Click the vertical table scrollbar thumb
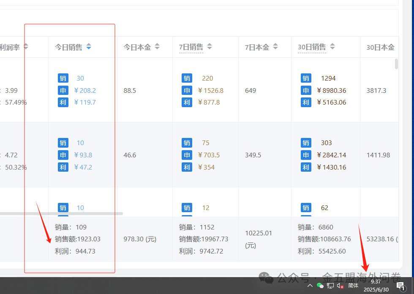Screen dimensions: 414x294 [x=396, y=64]
